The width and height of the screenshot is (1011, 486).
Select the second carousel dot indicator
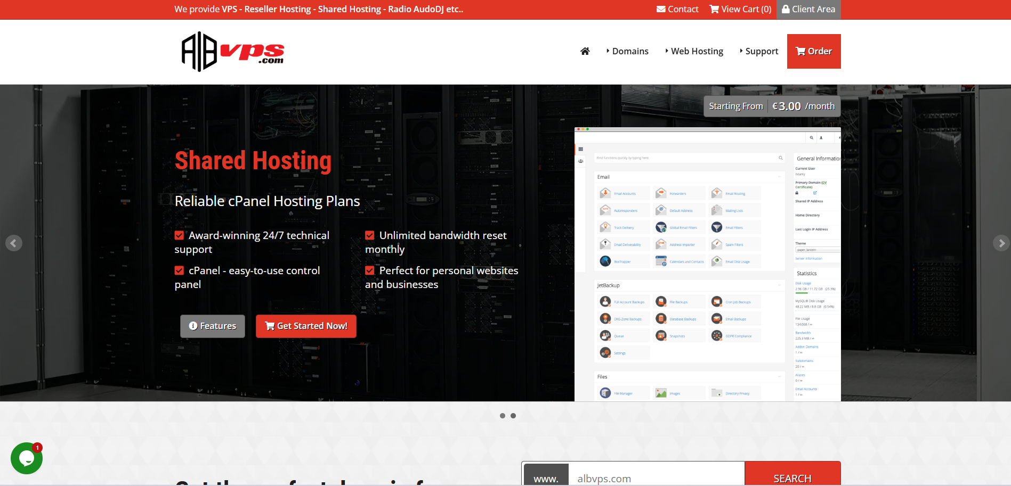point(513,416)
